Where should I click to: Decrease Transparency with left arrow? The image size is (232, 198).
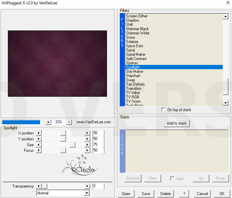[x=39, y=186]
